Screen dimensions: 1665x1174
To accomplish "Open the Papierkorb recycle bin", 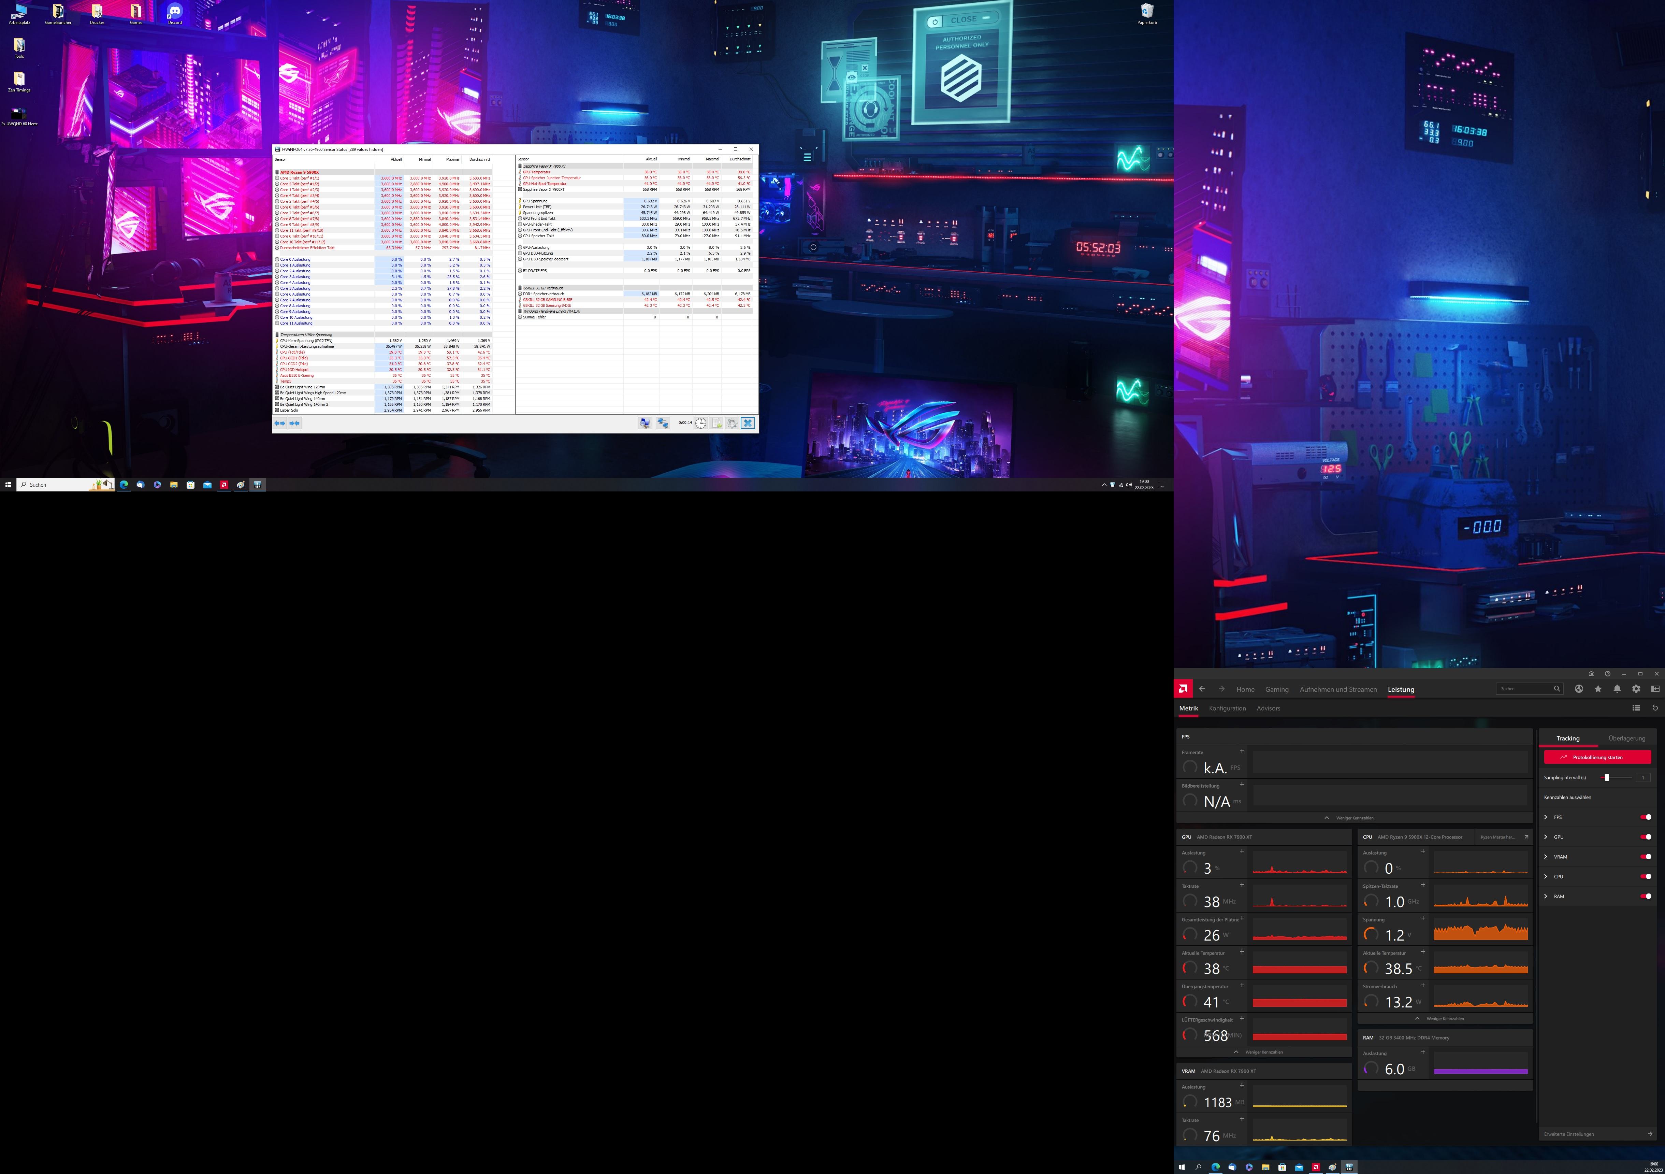I will click(1147, 14).
